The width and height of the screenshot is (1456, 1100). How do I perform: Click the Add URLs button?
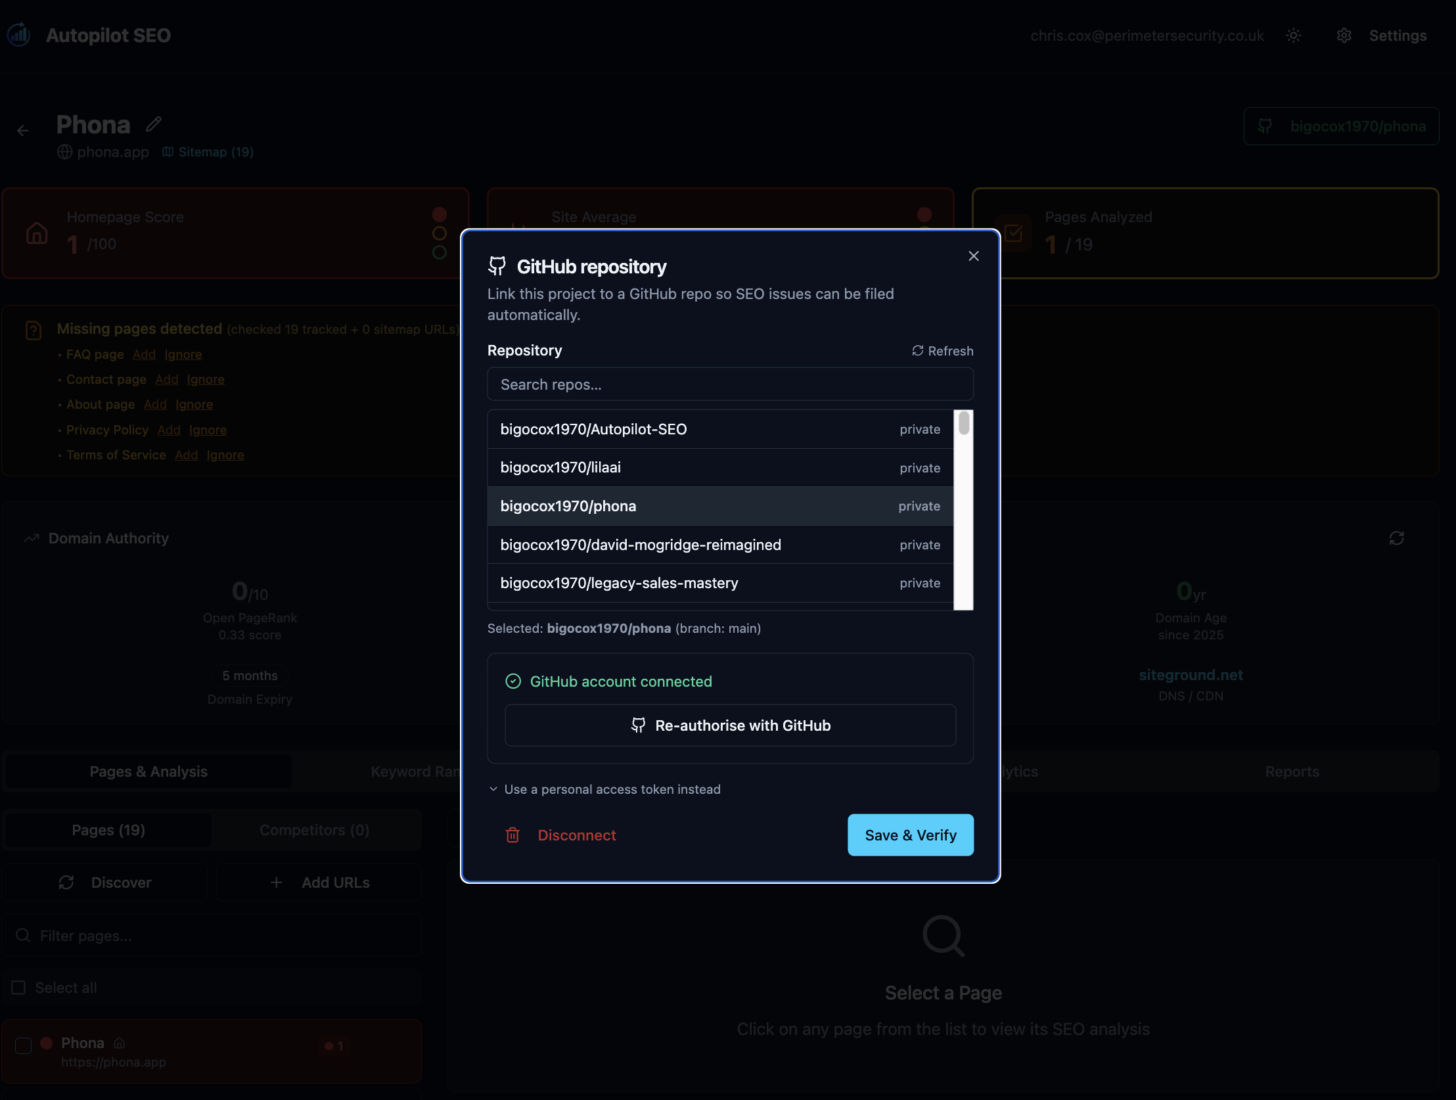[x=319, y=882]
